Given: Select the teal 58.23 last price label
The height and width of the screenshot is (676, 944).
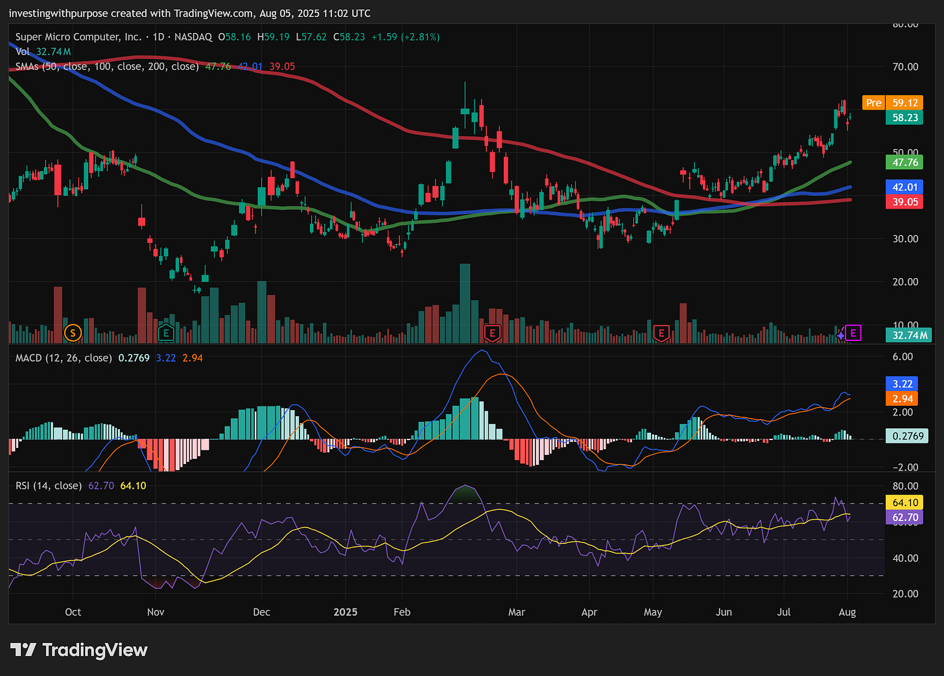Looking at the screenshot, I should 905,117.
